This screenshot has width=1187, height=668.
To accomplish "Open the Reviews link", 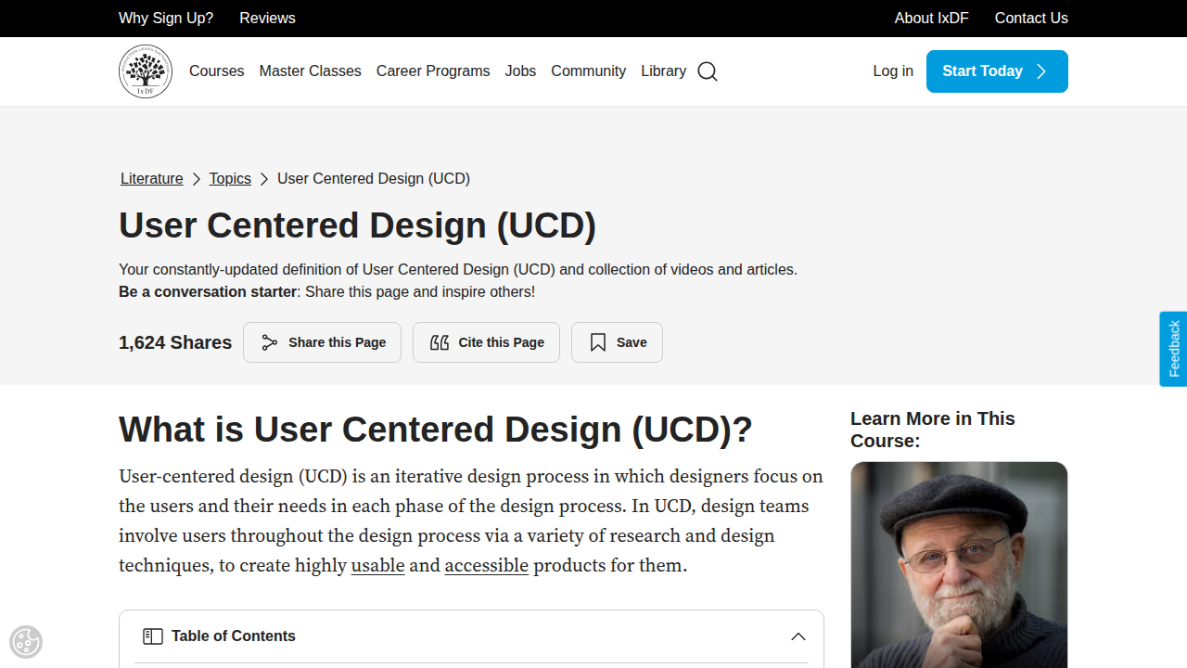I will tap(267, 19).
